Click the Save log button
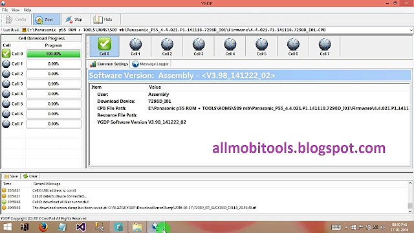The height and width of the screenshot is (233, 414). [11, 176]
